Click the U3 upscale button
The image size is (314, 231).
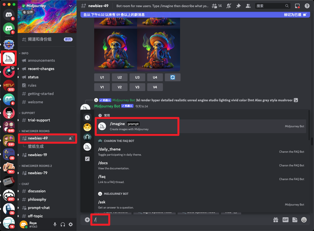click(x=137, y=77)
